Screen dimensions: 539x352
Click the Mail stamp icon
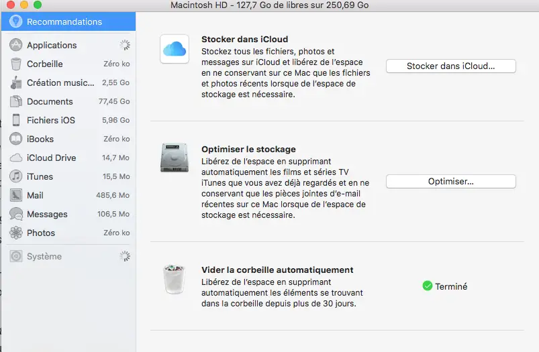pos(16,195)
